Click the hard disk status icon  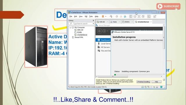pos(143,87)
